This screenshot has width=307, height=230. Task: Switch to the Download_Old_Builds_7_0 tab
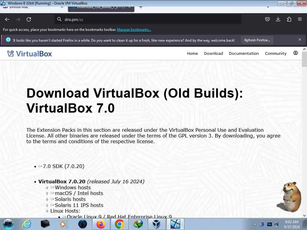101,9
